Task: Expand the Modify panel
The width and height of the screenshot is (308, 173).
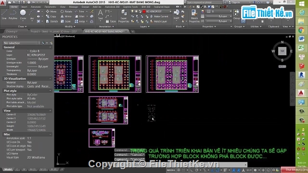Action: coord(70,26)
